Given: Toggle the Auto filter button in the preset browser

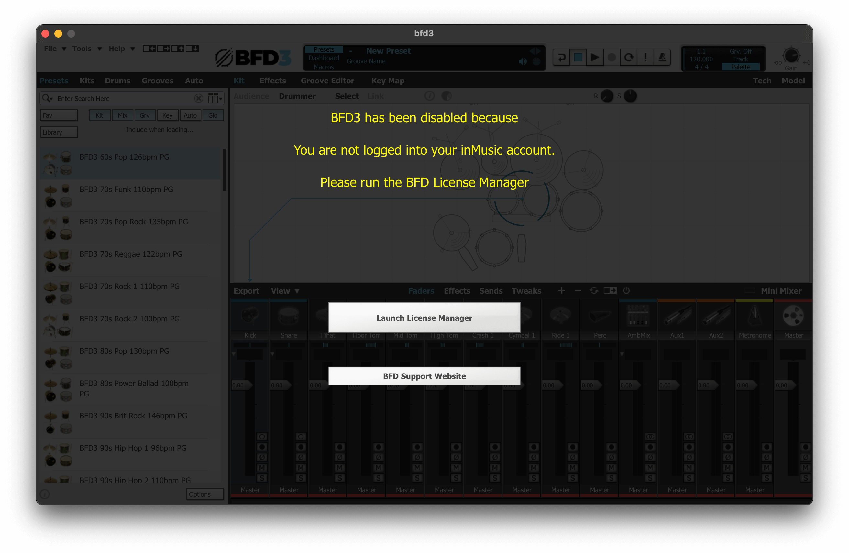Looking at the screenshot, I should point(190,115).
